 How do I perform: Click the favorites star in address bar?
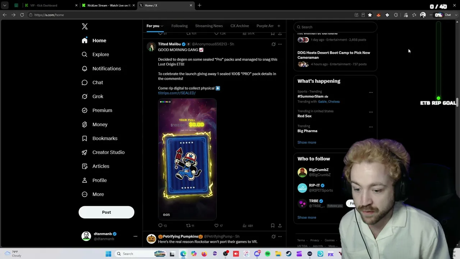click(x=370, y=15)
